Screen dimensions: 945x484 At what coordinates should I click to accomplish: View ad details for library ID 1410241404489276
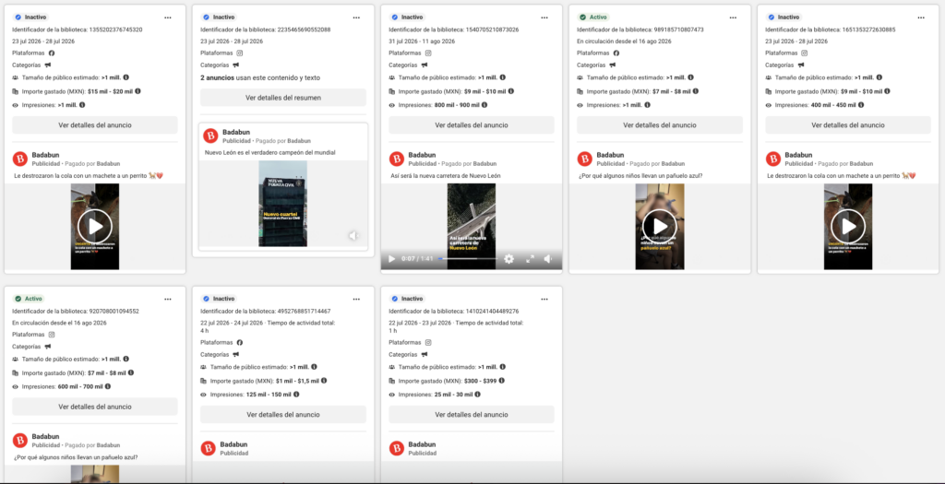click(472, 414)
